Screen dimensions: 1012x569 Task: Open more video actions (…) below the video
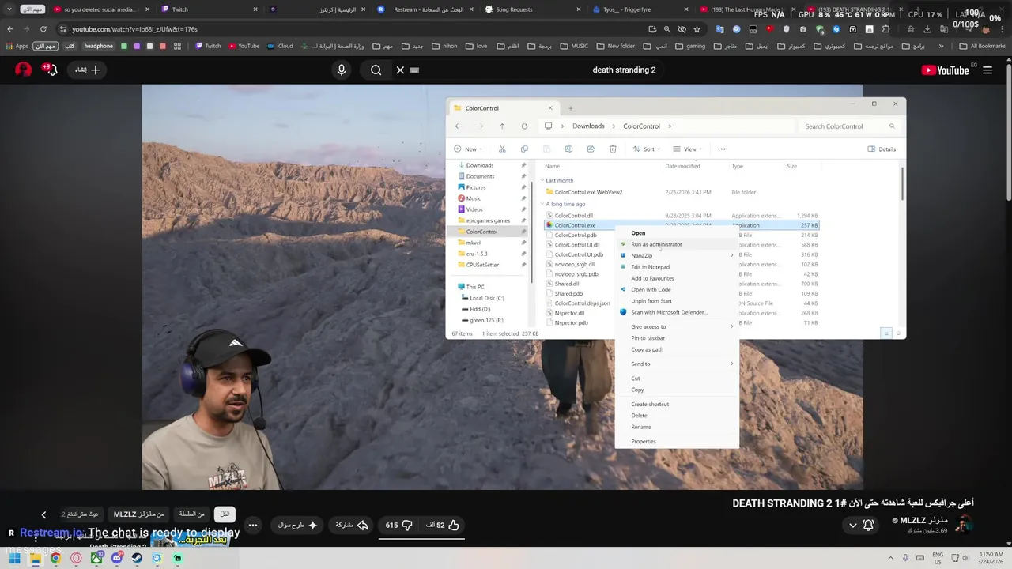(x=253, y=526)
